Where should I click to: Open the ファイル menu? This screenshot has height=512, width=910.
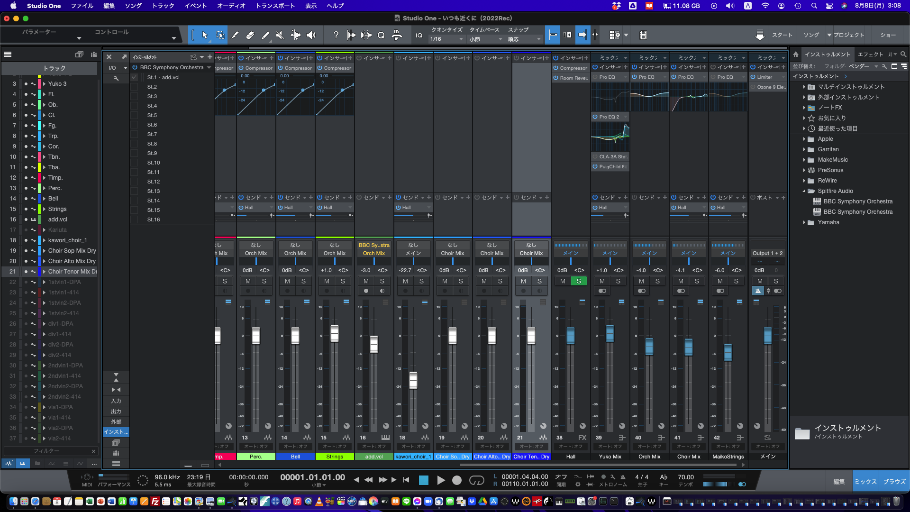tap(82, 6)
